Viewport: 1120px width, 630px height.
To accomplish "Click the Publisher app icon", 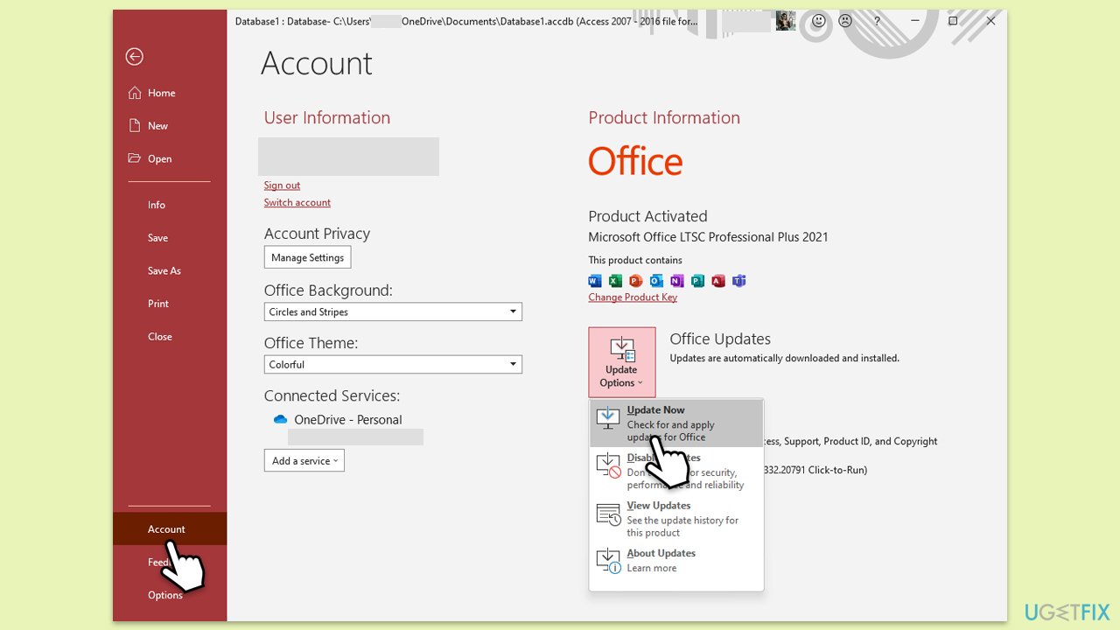I will (x=697, y=281).
